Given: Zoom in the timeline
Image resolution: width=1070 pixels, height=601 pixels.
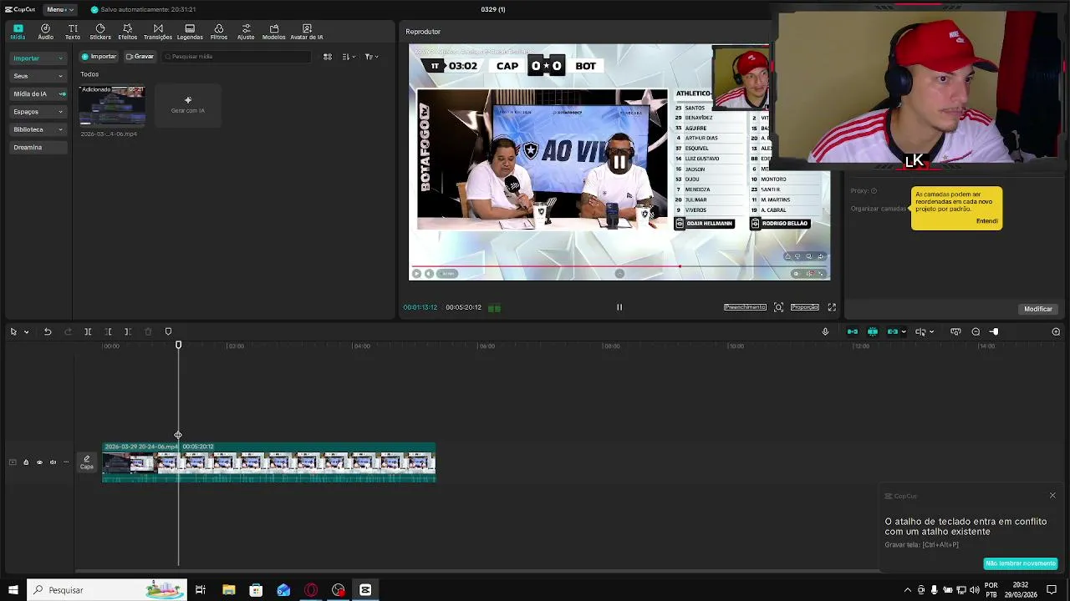Looking at the screenshot, I should (x=1056, y=332).
